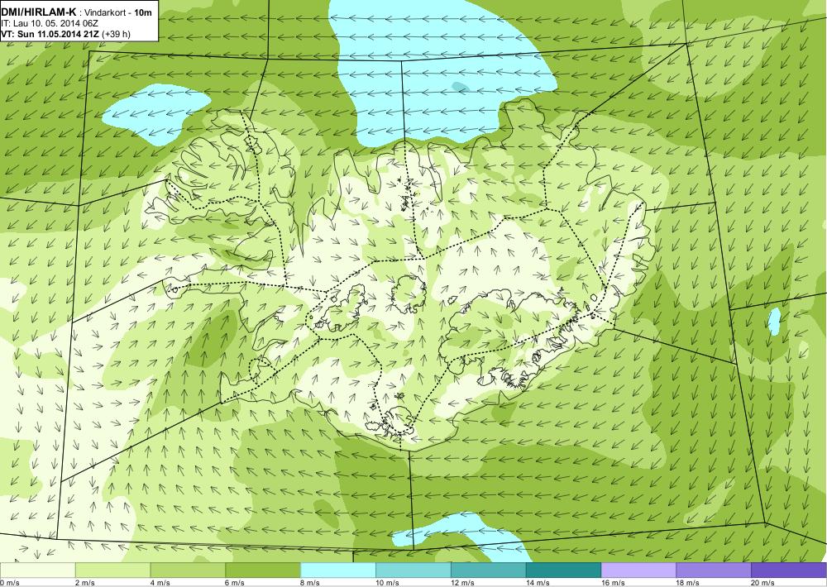
Task: Click the 10–12 m/s legend color swatch
Action: 413,570
